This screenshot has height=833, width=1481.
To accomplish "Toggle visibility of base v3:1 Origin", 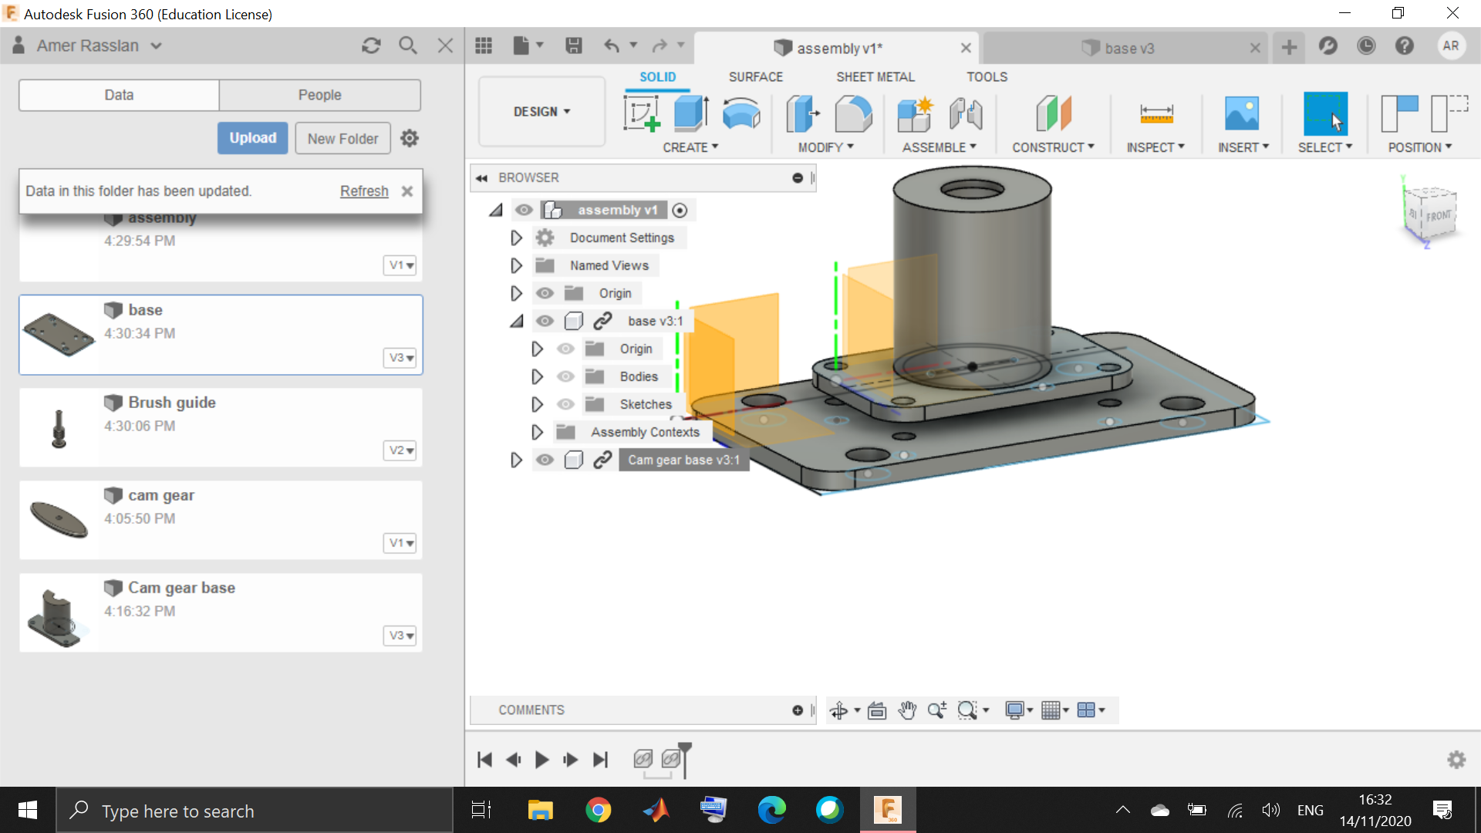I will coord(565,349).
